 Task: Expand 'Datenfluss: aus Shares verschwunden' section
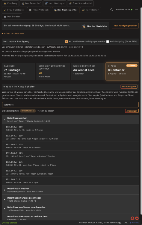pos(70,208)
